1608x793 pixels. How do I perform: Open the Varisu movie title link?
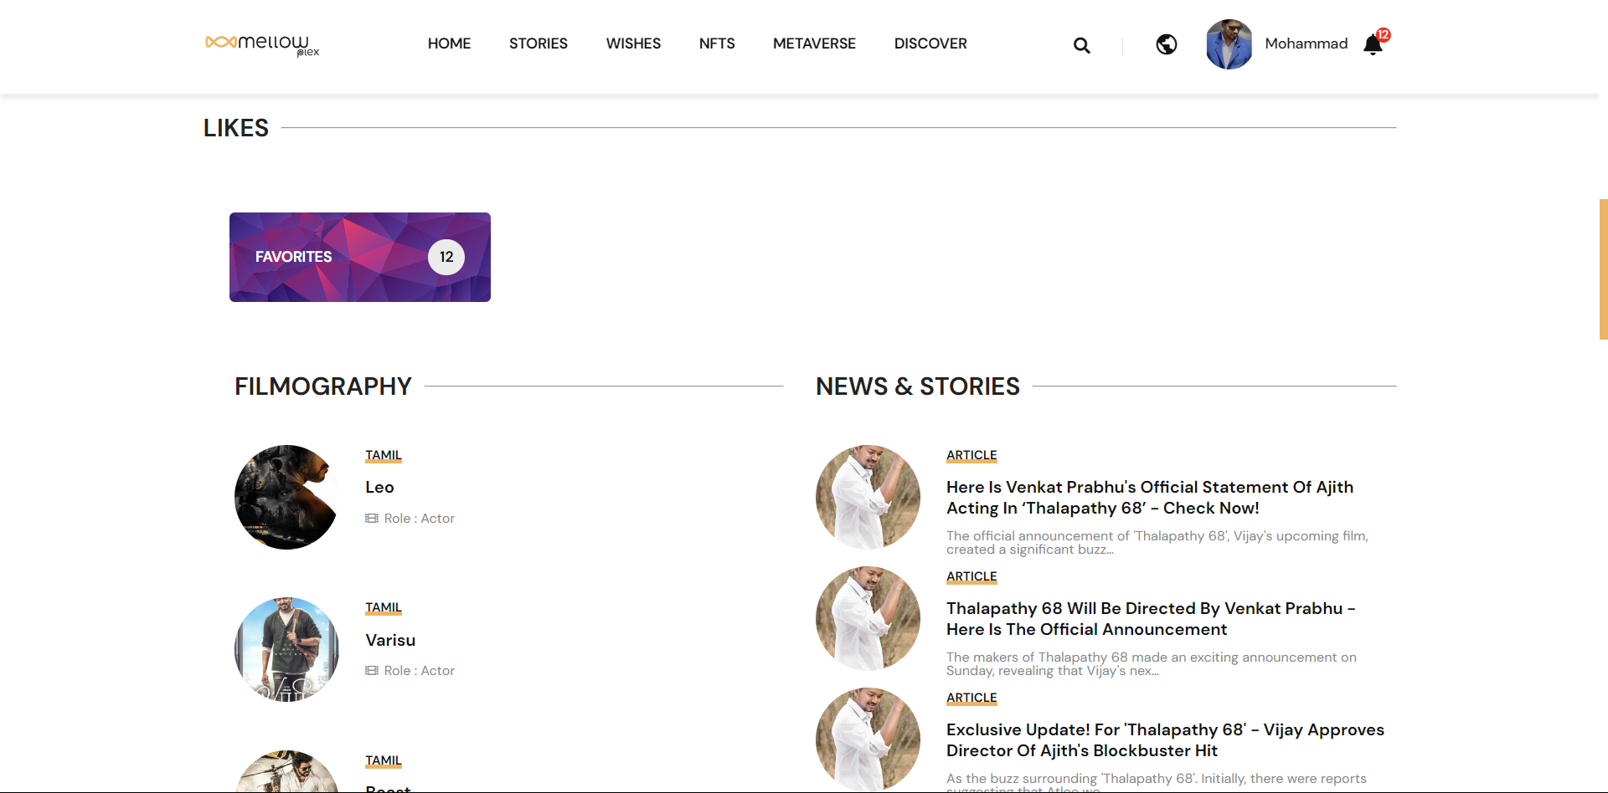tap(390, 640)
